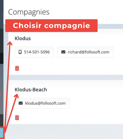Open the klodus@follosoft.com email chip

(x=42, y=103)
